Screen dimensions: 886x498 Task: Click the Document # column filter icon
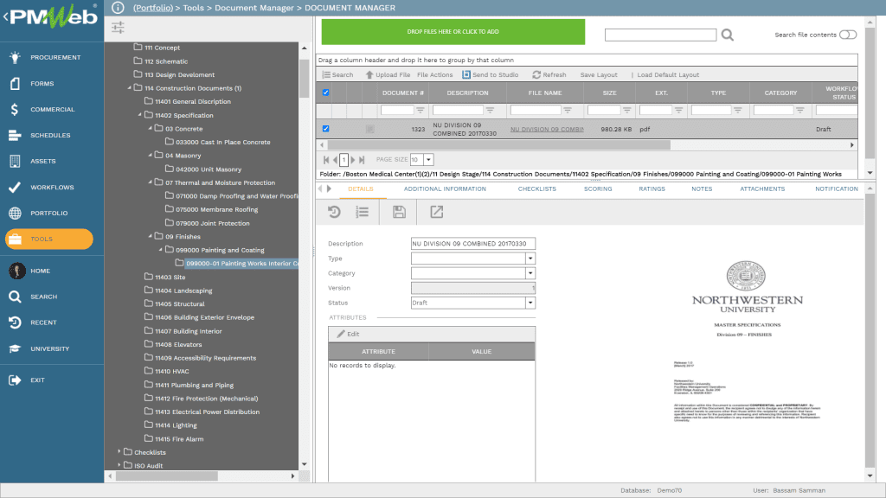420,110
